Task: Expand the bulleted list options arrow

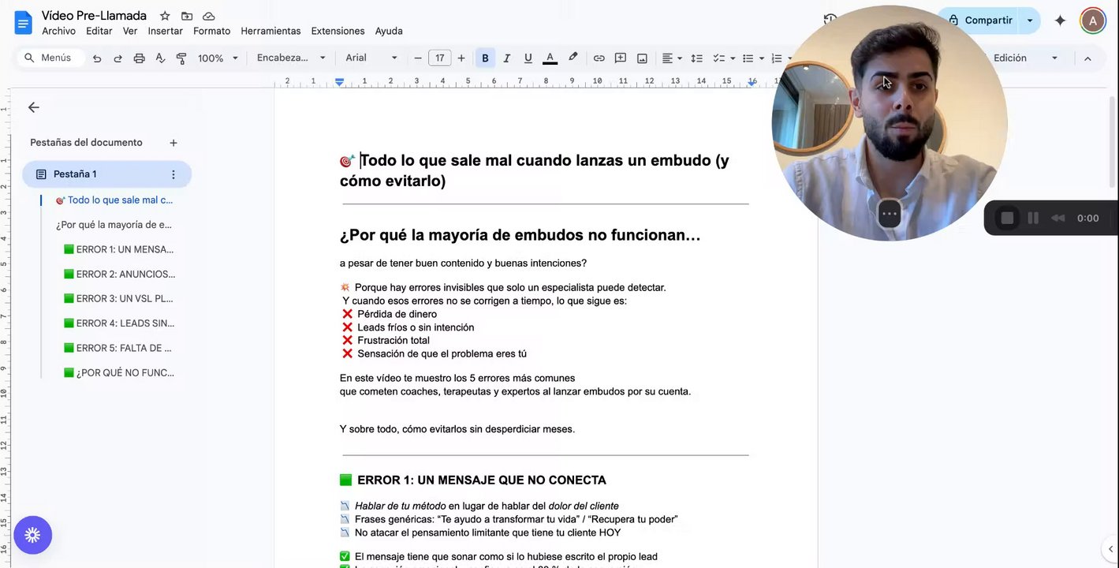Action: click(761, 58)
